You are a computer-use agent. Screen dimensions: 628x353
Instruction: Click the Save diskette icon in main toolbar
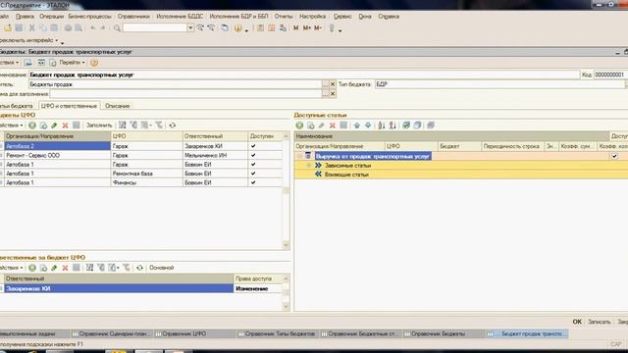point(19,28)
